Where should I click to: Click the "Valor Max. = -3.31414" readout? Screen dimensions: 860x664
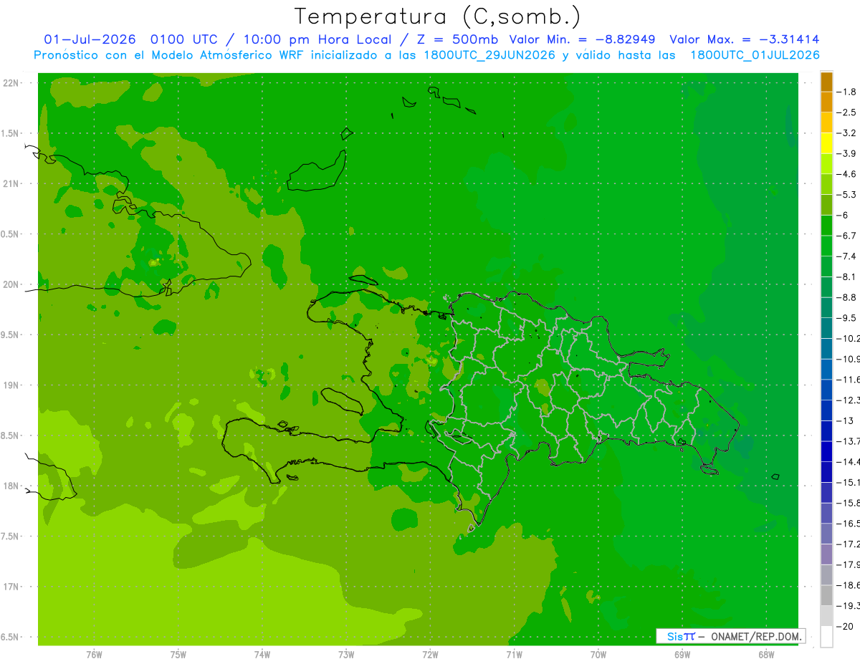(745, 39)
